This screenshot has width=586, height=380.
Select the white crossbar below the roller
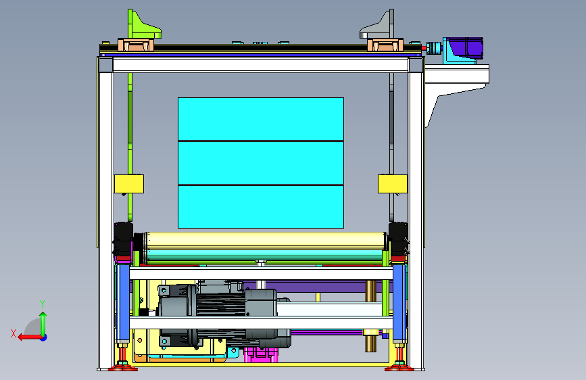(261, 273)
